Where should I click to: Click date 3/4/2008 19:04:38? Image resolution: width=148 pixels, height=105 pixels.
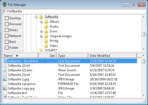pyautogui.click(x=102, y=88)
